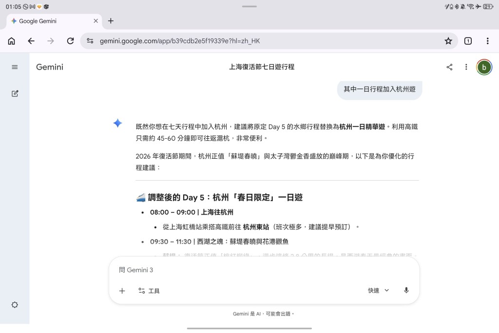Open conversation options three-dot menu
Viewport: 499px width, 333px height.
tap(466, 67)
